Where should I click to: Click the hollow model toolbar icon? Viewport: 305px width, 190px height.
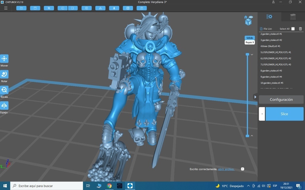click(114, 8)
